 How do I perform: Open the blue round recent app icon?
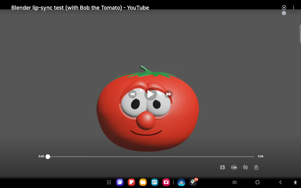[x=181, y=182]
